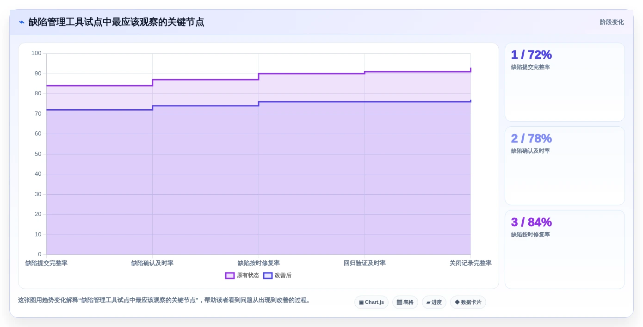Click the 缺陷按时修复率 card caption
The height and width of the screenshot is (327, 643).
coord(531,235)
